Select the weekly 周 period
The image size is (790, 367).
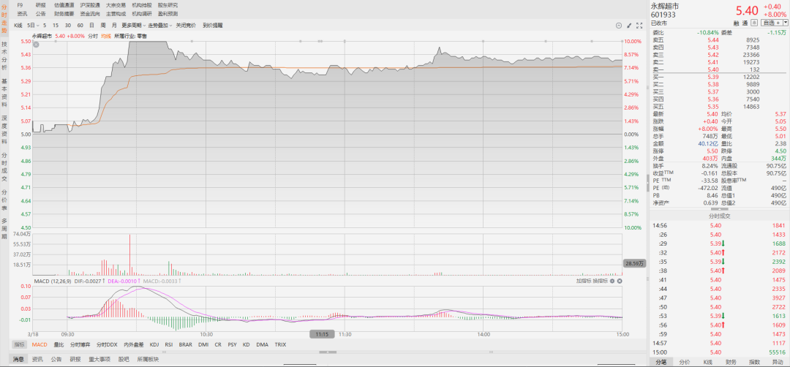click(x=103, y=25)
